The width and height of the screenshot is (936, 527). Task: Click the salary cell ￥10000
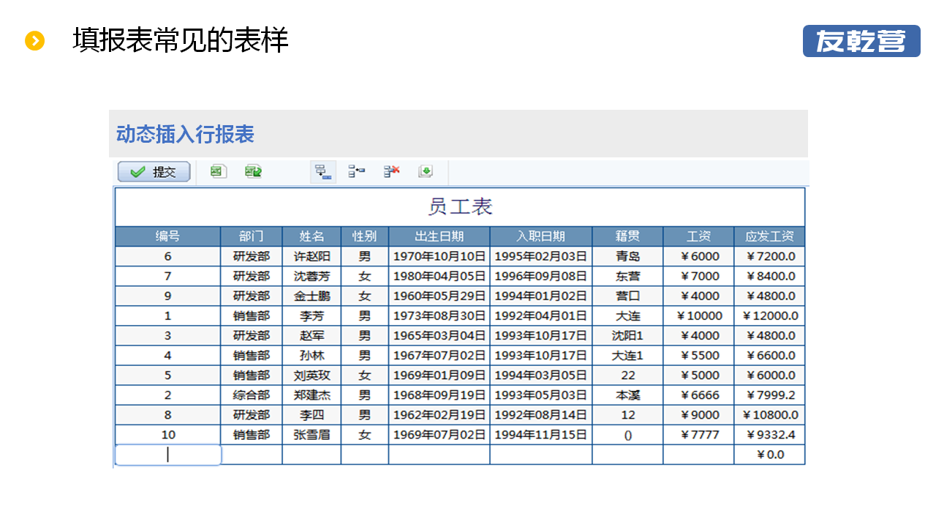pos(698,316)
